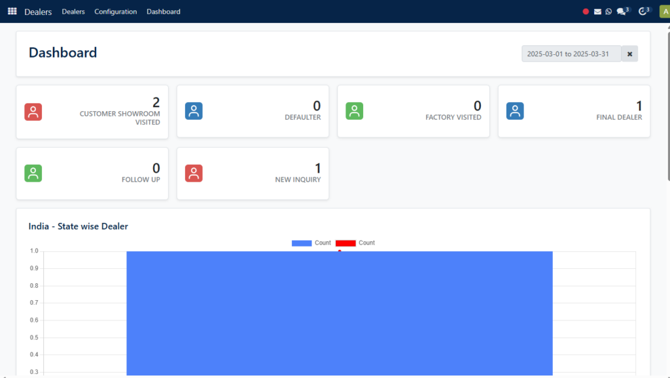670x378 pixels.
Task: Open the Dealers menu item
Action: 73,12
